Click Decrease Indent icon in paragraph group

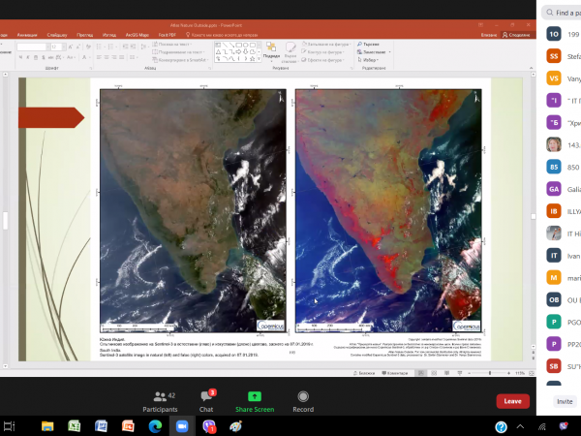125,47
